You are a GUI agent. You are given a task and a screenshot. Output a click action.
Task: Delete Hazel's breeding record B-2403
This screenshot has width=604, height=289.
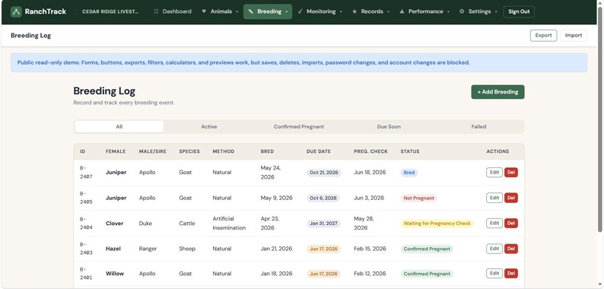510,249
